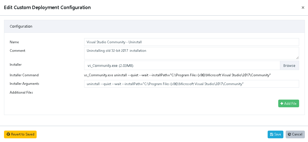Click the Name label
Viewport: 308px width, 142px height.
click(14, 42)
